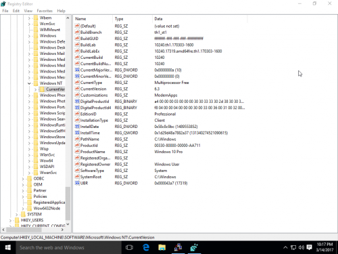Image resolution: width=338 pixels, height=254 pixels.
Task: Expand the ODBC key arrow
Action: [23, 179]
